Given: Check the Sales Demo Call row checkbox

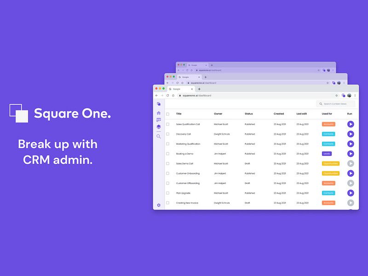Looking at the screenshot, I should pyautogui.click(x=167, y=164).
